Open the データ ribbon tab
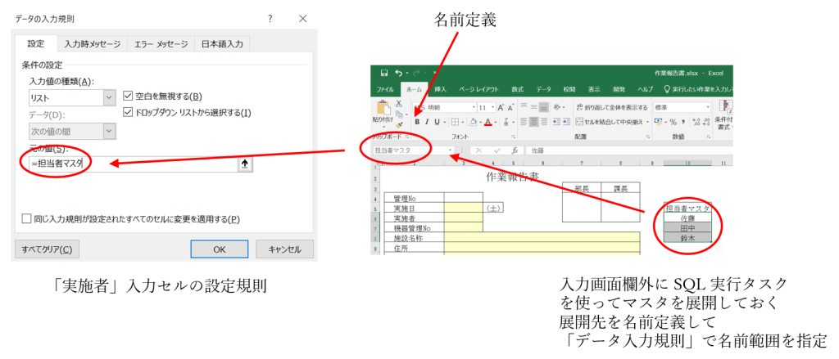The width and height of the screenshot is (839, 359). (x=543, y=88)
